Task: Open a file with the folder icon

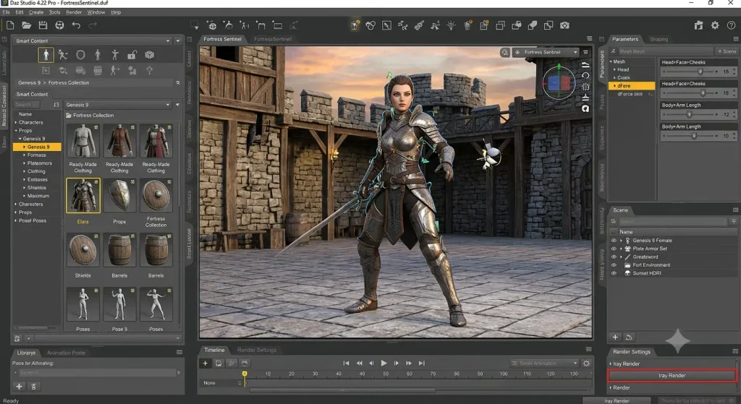Action: pyautogui.click(x=27, y=25)
